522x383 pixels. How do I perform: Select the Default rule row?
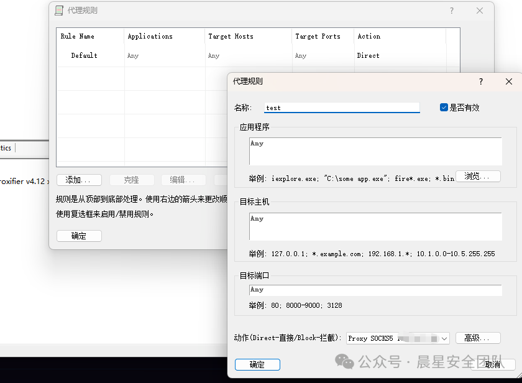click(x=84, y=56)
